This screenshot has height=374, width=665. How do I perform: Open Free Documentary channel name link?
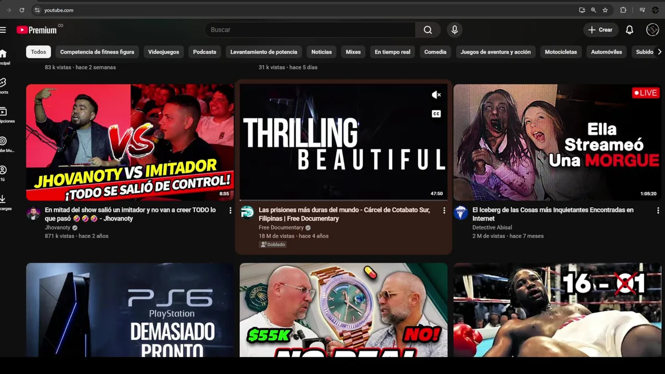281,228
